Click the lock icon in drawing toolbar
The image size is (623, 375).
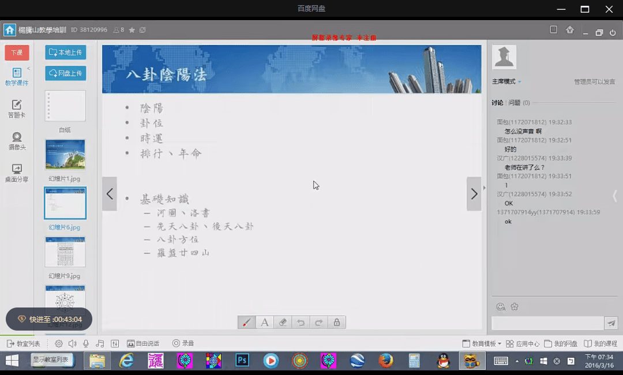[x=336, y=322]
